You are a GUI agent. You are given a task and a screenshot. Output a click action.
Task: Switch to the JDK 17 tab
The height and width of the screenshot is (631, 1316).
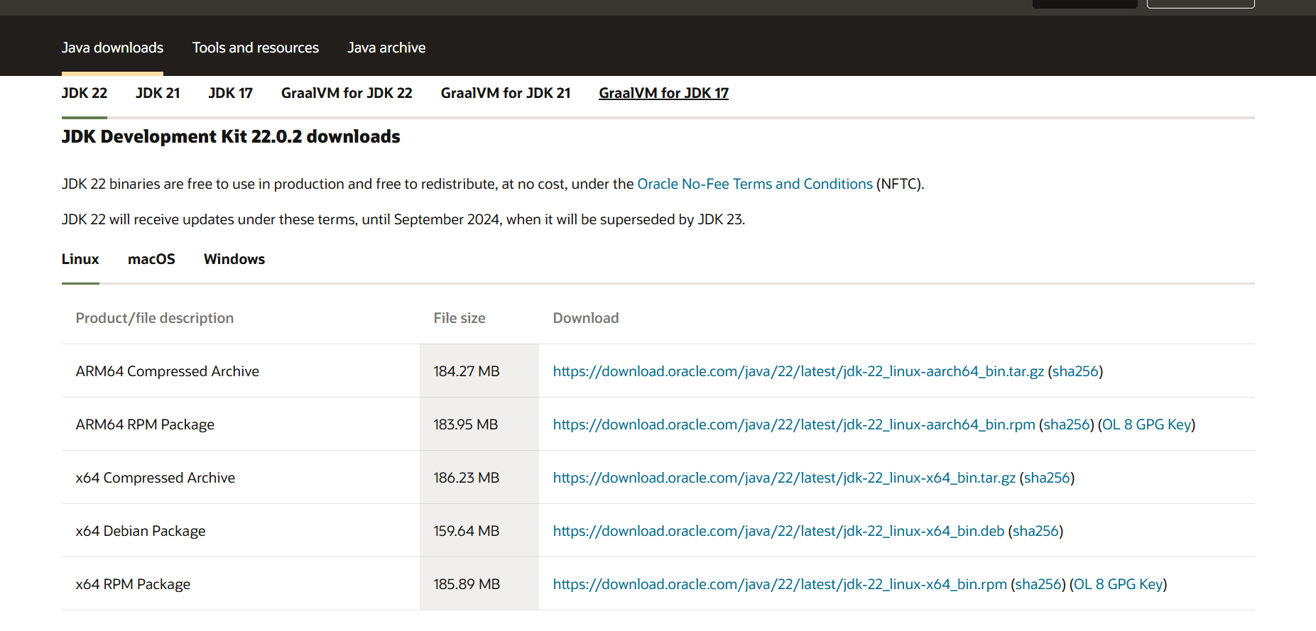click(x=230, y=93)
